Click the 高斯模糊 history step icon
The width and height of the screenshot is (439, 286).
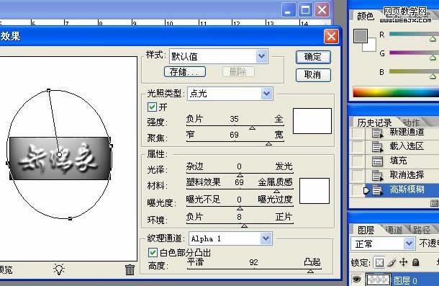click(377, 190)
